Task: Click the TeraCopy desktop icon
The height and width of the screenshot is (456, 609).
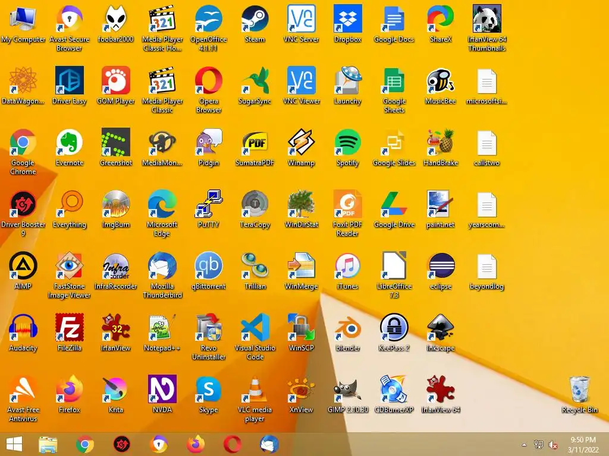Action: coord(255,204)
